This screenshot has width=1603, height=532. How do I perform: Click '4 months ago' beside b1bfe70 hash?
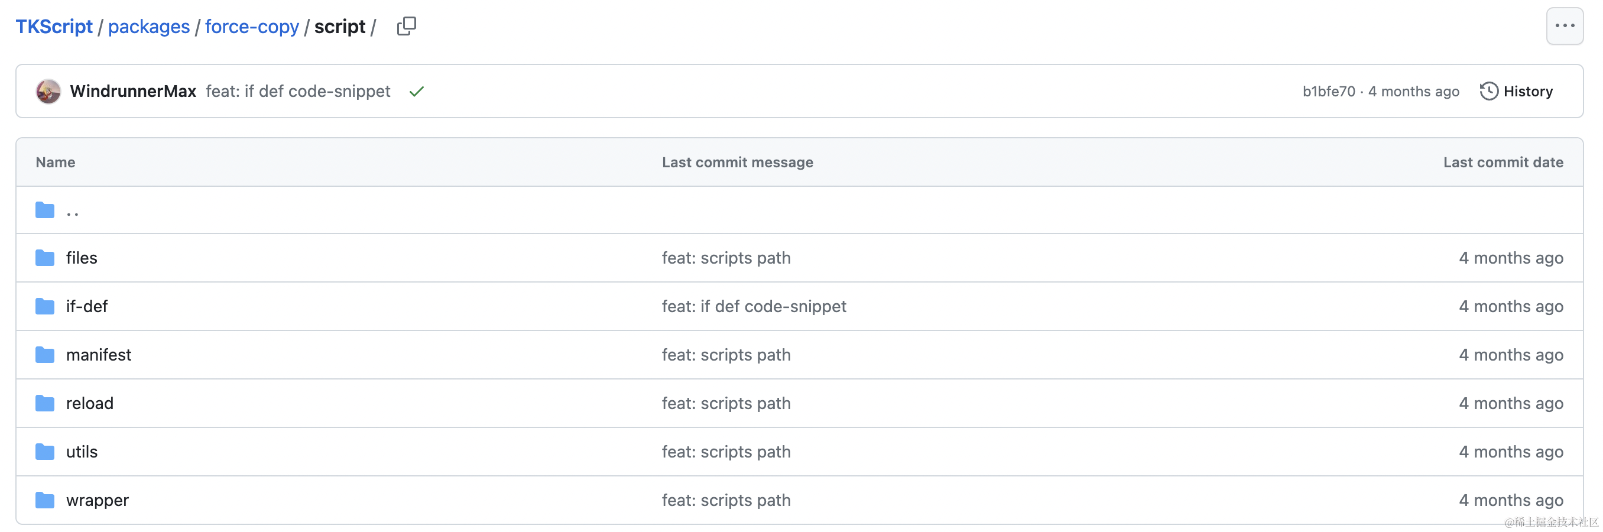pyautogui.click(x=1413, y=92)
